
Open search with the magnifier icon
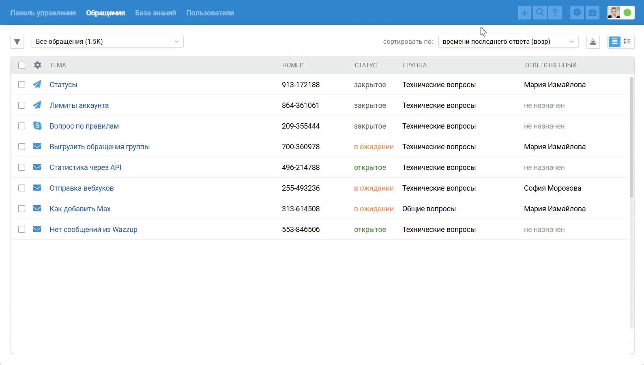pyautogui.click(x=540, y=13)
